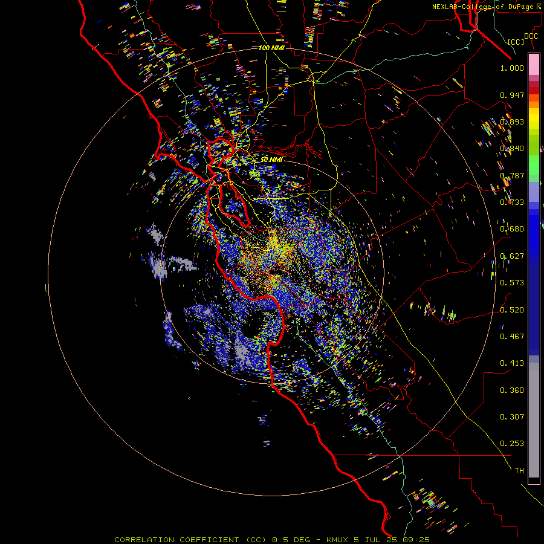Pick the pink color band atop the scale
The width and height of the screenshot is (544, 544).
[x=534, y=65]
